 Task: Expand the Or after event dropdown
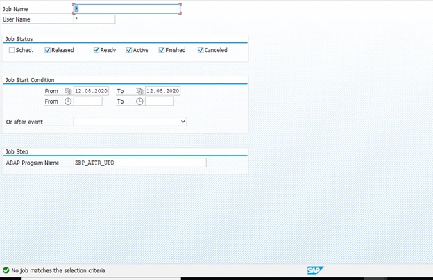coord(182,122)
